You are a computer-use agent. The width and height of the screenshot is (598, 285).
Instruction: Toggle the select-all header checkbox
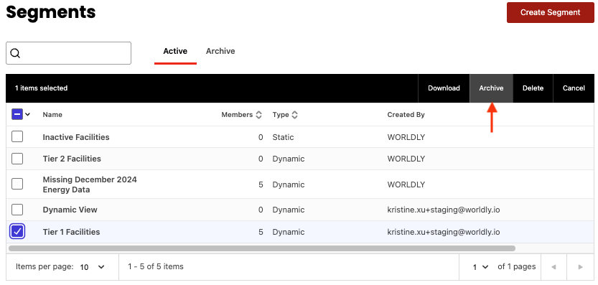click(x=17, y=114)
